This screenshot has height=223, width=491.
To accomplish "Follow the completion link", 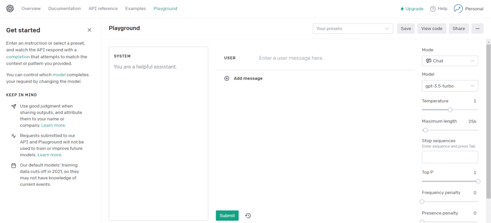I will [x=18, y=57].
